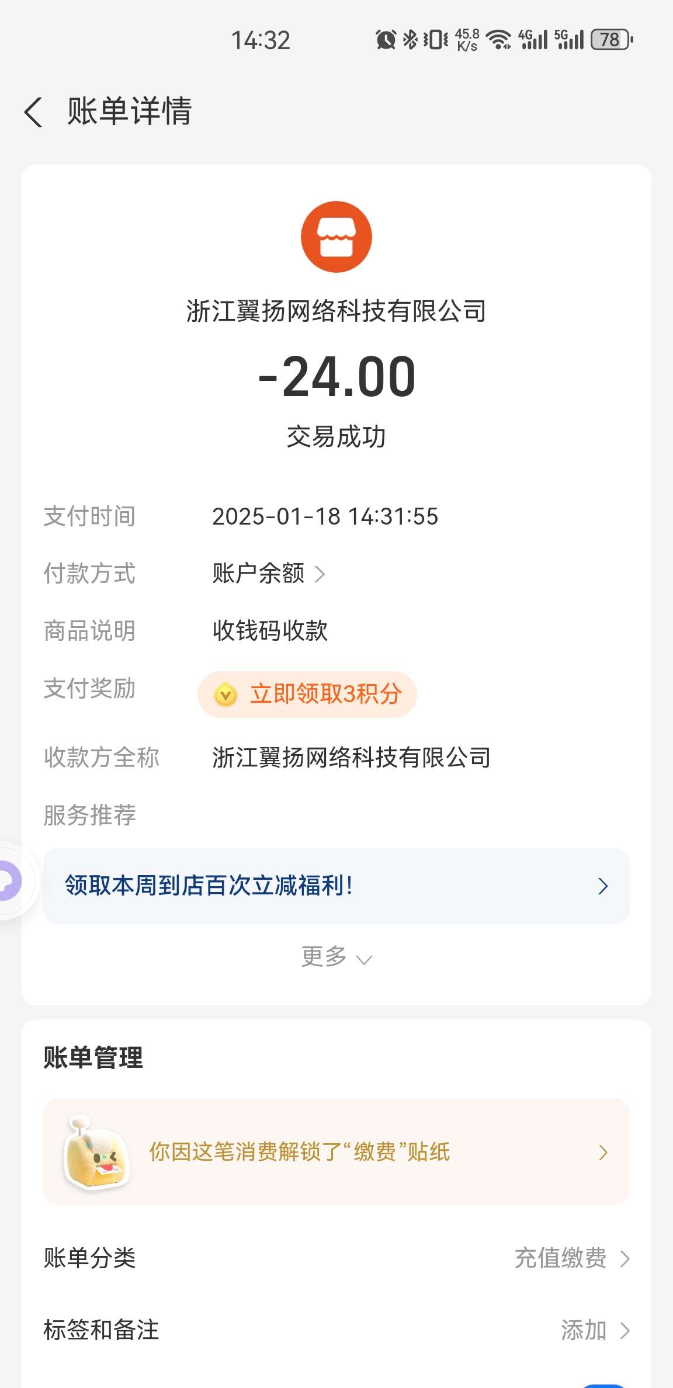Viewport: 673px width, 1388px height.
Task: Open the 领取本周到店百次立减福利 banner
Action: coord(336,886)
